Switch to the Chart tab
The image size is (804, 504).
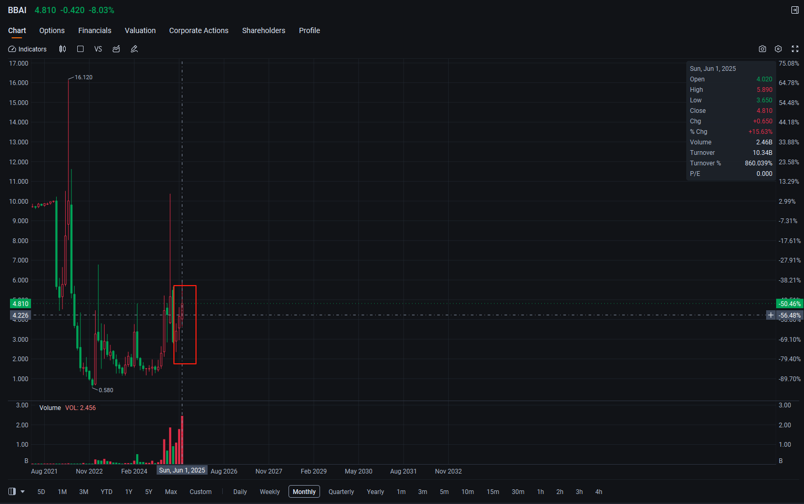point(17,30)
